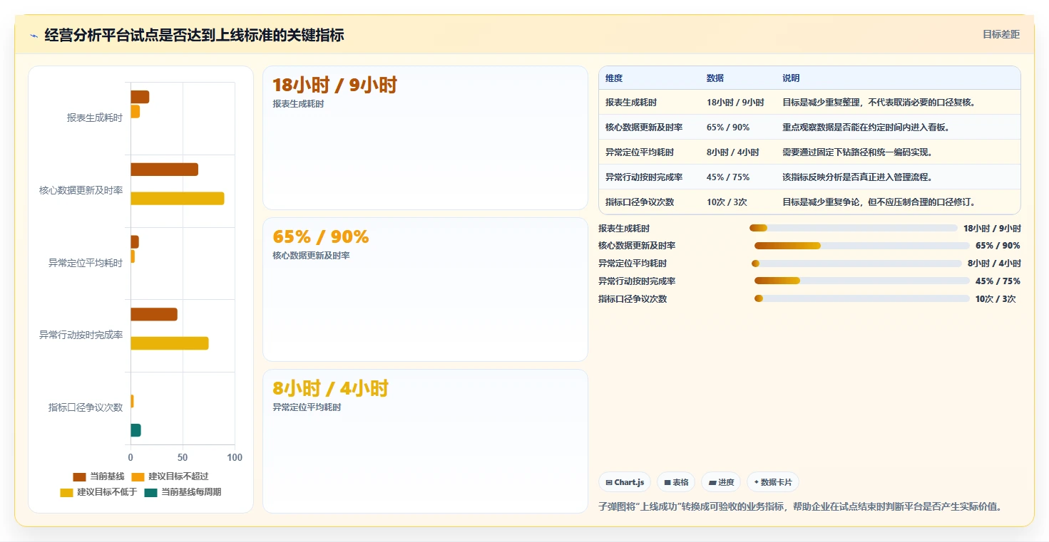Image resolution: width=1049 pixels, height=542 pixels.
Task: Click the 报表生成耗时 progress bar
Action: 853,228
